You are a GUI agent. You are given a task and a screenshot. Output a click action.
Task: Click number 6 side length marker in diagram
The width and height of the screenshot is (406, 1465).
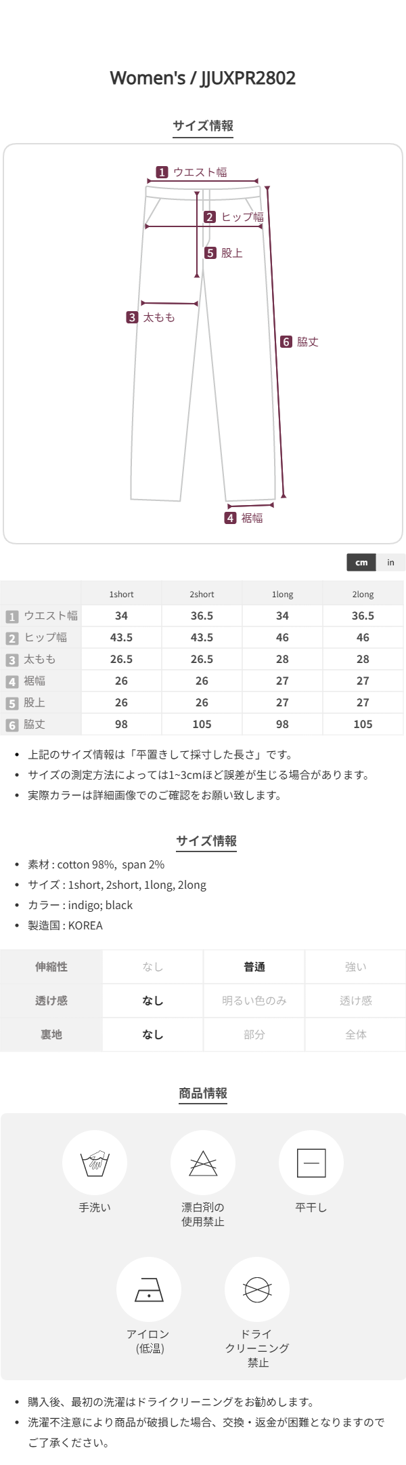[286, 342]
